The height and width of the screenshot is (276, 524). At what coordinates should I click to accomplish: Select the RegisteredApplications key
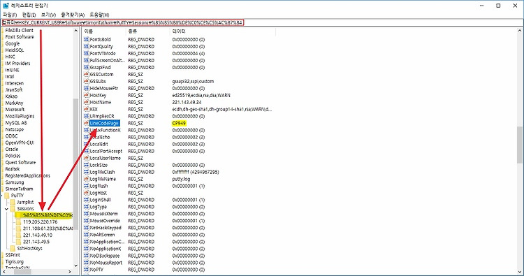point(27,176)
